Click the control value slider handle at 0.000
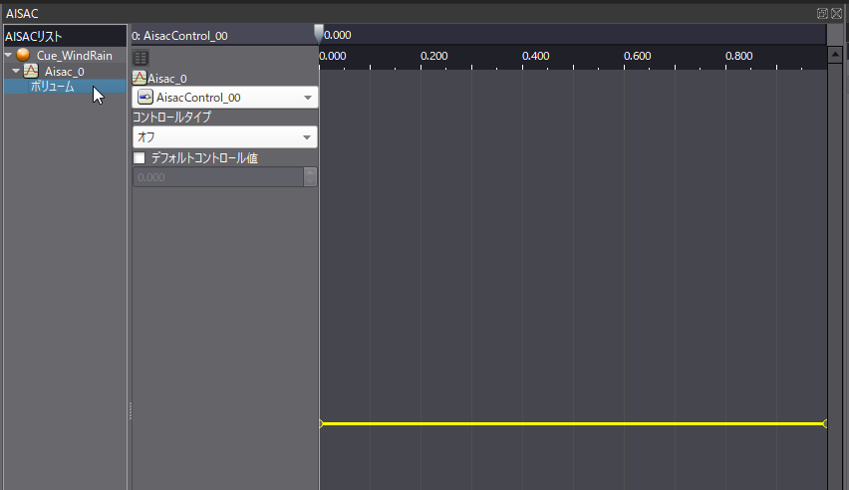 point(319,33)
